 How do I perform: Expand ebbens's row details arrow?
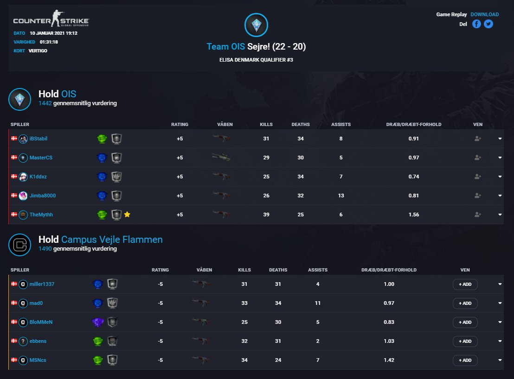click(500, 341)
